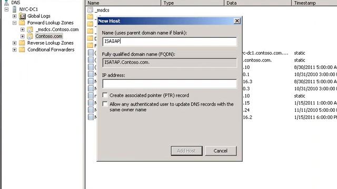Image resolution: width=337 pixels, height=189 pixels.
Task: Sort by the Timestamp column header
Action: [x=314, y=3]
